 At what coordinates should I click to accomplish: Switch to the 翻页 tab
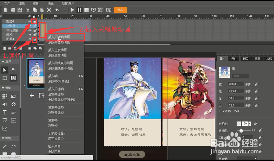click(246, 59)
